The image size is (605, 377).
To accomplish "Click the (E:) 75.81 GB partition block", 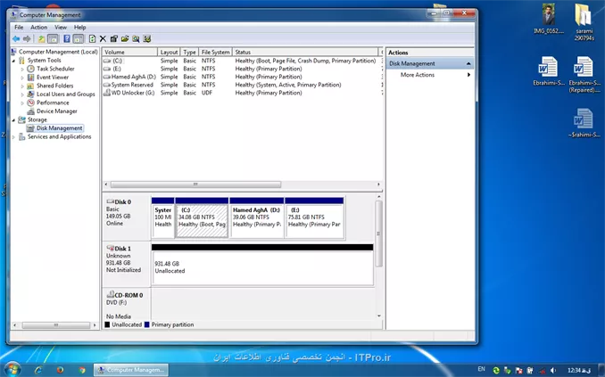I will click(x=314, y=217).
